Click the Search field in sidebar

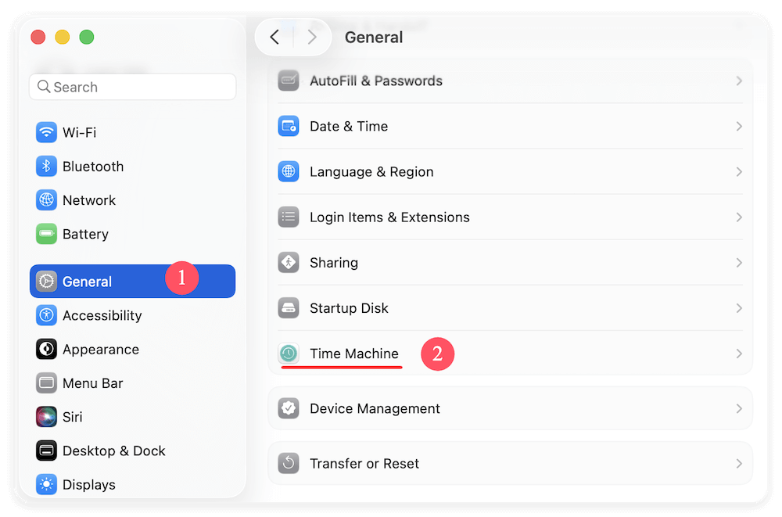pyautogui.click(x=133, y=87)
